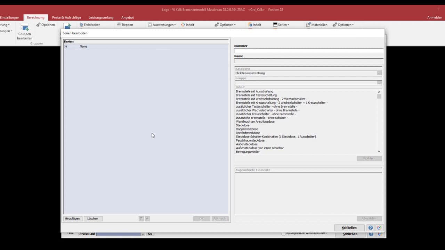Click the Inhalt list scrollbar up arrow

[379, 92]
